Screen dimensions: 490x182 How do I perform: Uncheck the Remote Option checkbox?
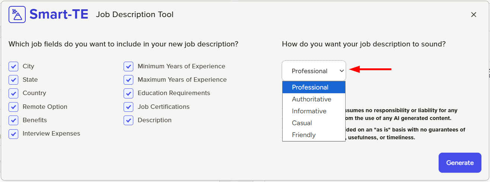point(13,107)
